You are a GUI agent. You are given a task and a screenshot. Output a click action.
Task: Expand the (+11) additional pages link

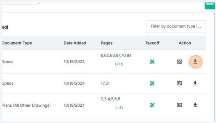pyautogui.click(x=119, y=64)
